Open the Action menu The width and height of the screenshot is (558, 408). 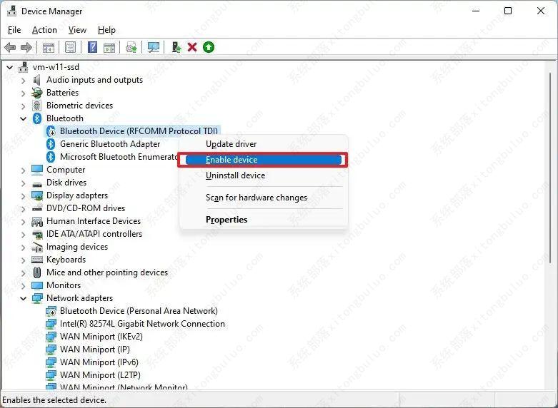[x=44, y=30]
